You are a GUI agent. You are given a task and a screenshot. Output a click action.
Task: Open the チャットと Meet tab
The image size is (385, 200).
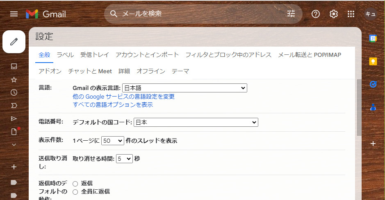90,71
